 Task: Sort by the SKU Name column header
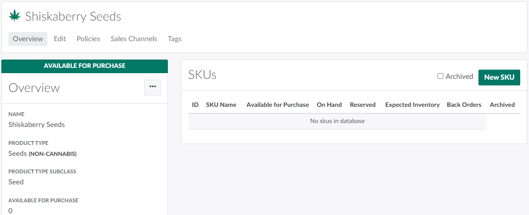coord(221,105)
